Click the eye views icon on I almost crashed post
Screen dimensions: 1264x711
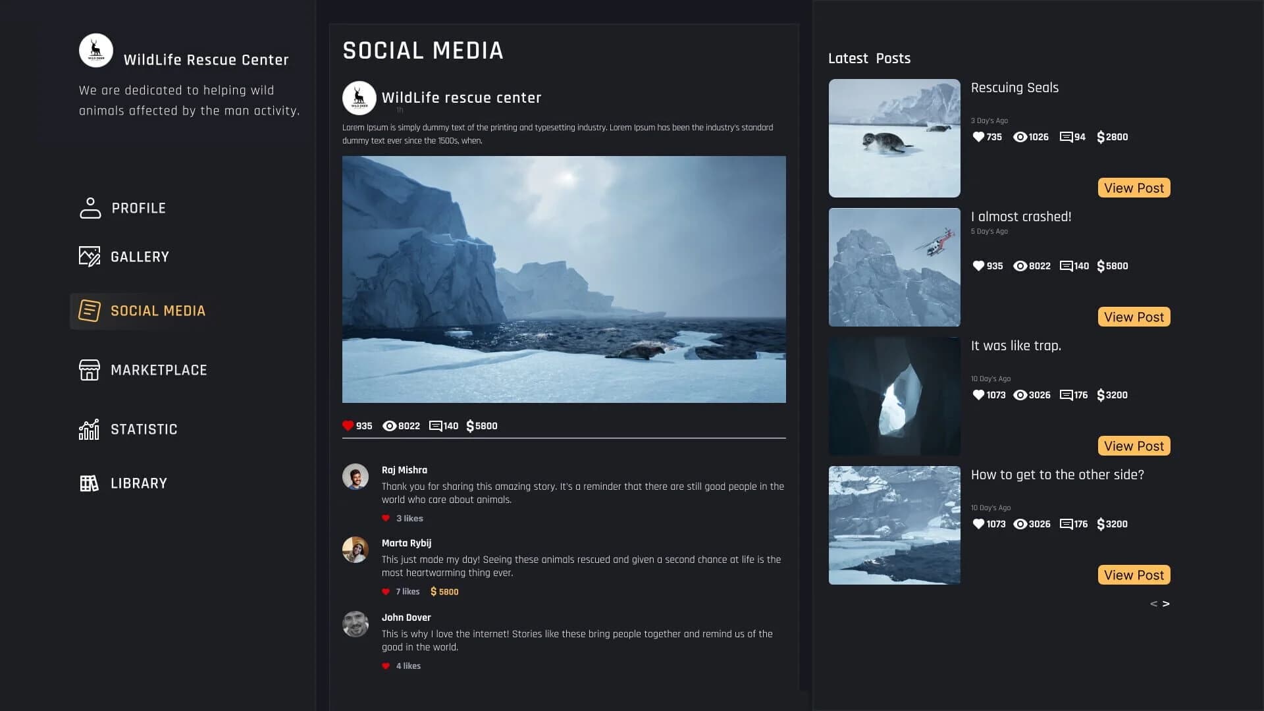pyautogui.click(x=1020, y=266)
